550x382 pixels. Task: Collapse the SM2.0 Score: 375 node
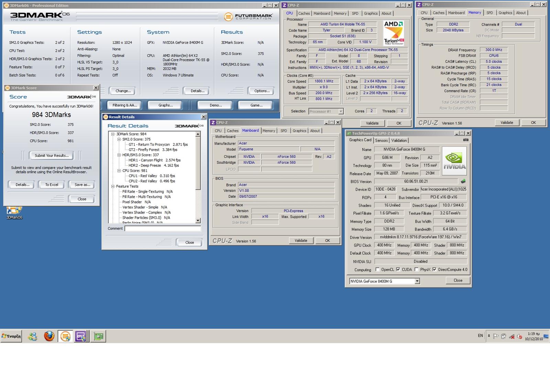coord(119,139)
